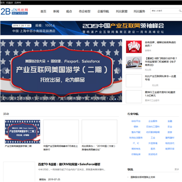Select the 钢铁 industry link
182x182 pixels.
coord(136,127)
